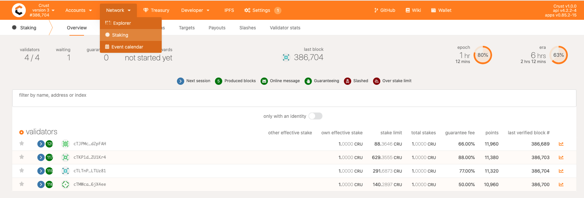The width and height of the screenshot is (584, 198).
Task: Click next session icon for cTLTnP…LTUz81
Action: tap(41, 171)
